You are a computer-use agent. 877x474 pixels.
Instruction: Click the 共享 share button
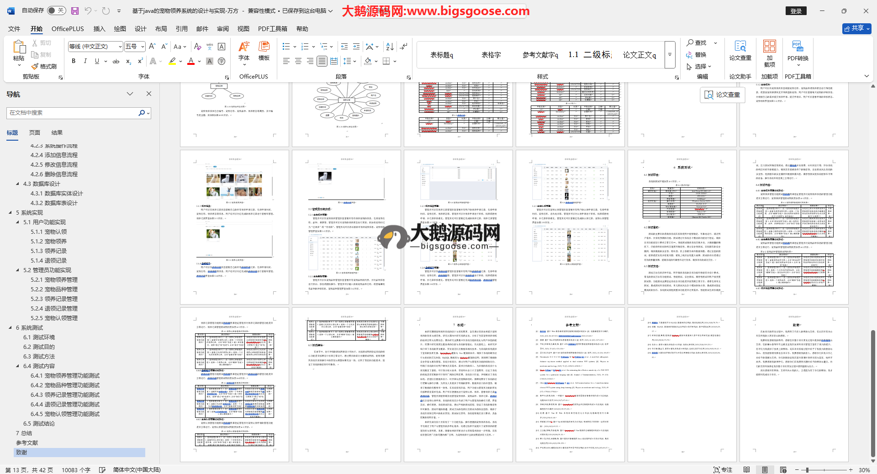click(856, 28)
